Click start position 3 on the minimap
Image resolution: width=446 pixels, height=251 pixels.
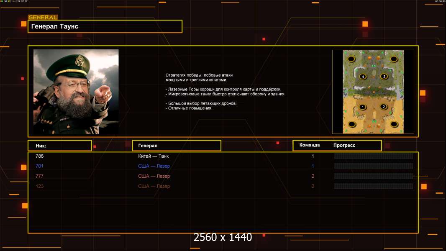pyautogui.click(x=384, y=77)
